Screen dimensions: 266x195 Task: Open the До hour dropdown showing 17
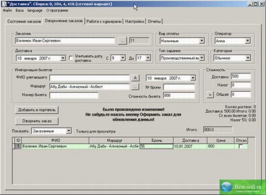click(148, 58)
